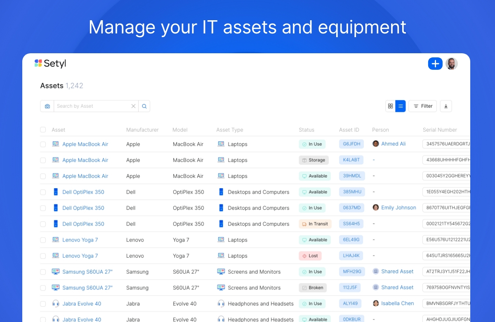Click the magnifier search button
The image size is (495, 322).
point(144,106)
